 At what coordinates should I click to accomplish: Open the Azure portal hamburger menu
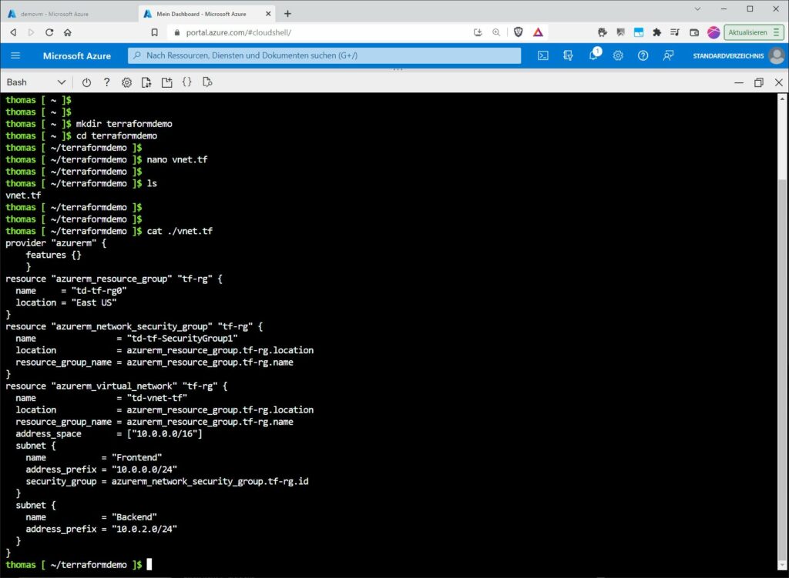[15, 55]
